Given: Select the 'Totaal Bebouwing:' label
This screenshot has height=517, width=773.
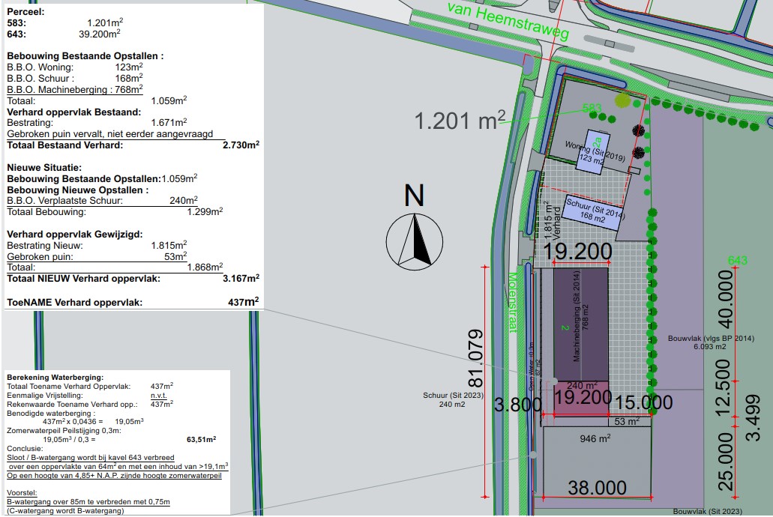Looking at the screenshot, I should [46, 212].
